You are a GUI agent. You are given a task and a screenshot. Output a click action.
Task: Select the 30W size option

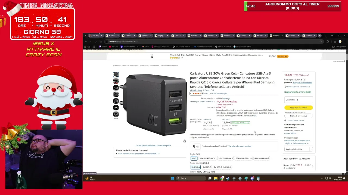(x=194, y=158)
